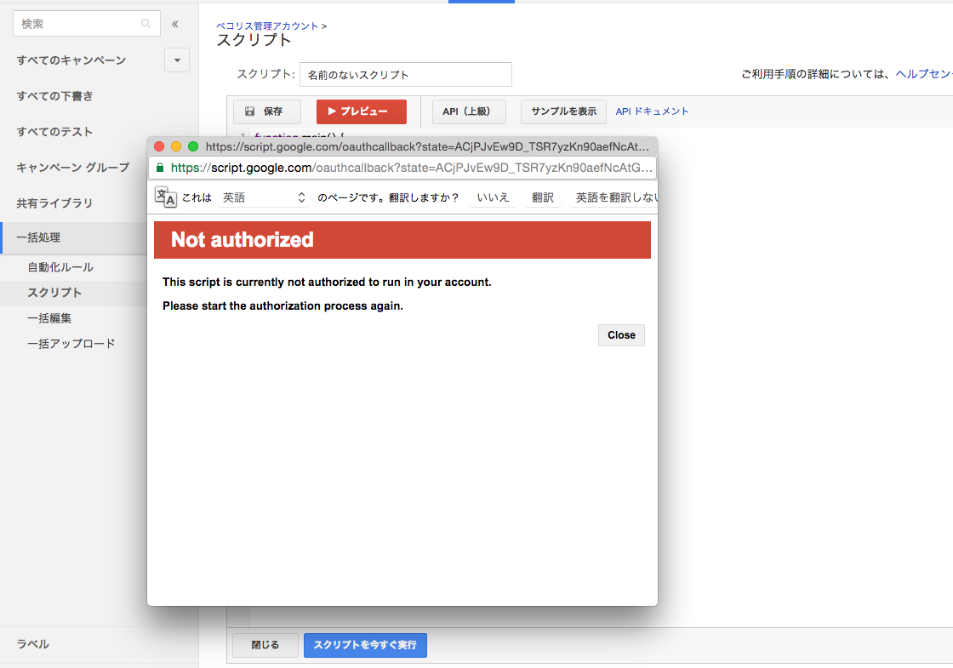Click the 保存 save button

267,111
